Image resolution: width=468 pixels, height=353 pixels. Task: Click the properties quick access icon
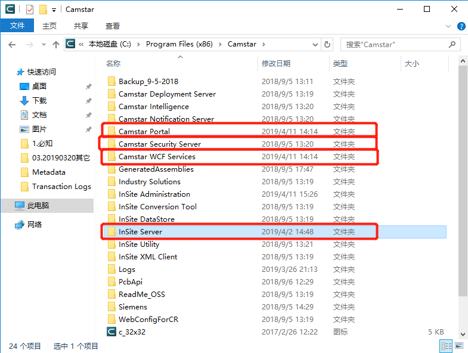click(x=30, y=10)
